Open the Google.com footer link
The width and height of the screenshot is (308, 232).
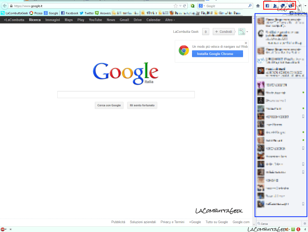pos(241,222)
